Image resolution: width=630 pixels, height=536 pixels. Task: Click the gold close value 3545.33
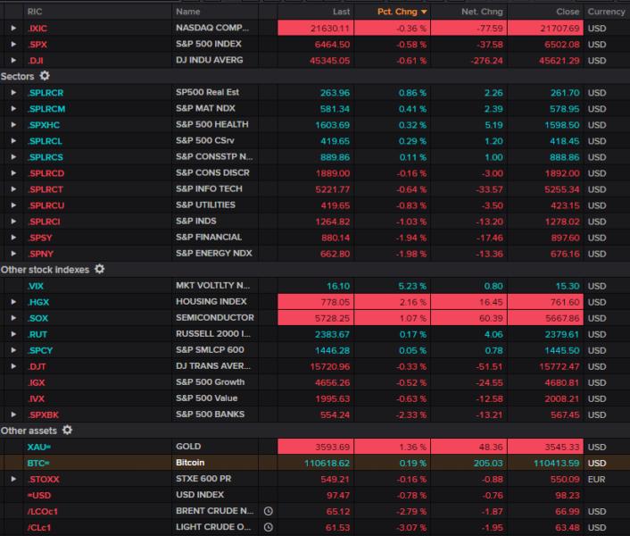click(562, 447)
